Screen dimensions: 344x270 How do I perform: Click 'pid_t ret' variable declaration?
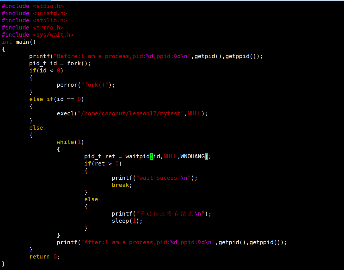coord(99,156)
